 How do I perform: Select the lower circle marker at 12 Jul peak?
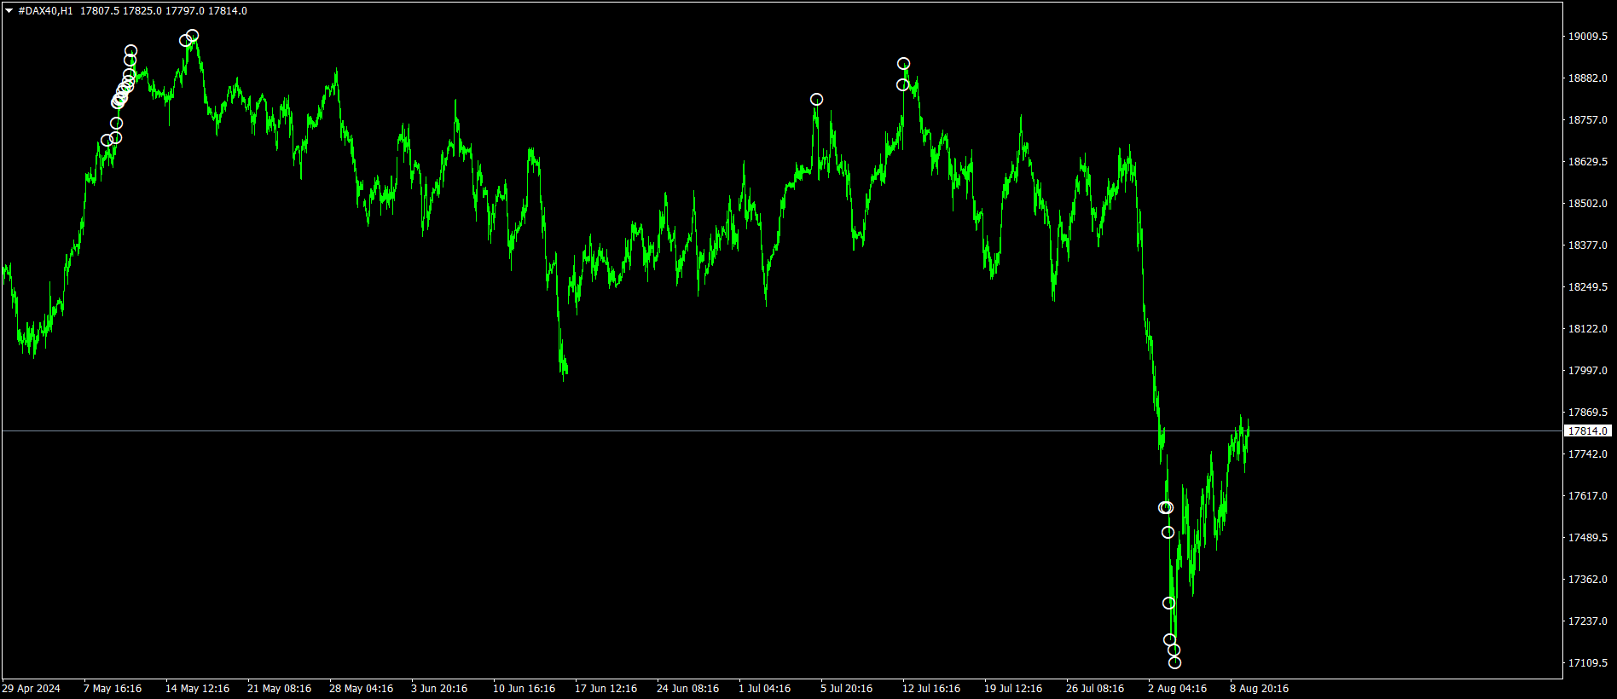click(x=902, y=85)
